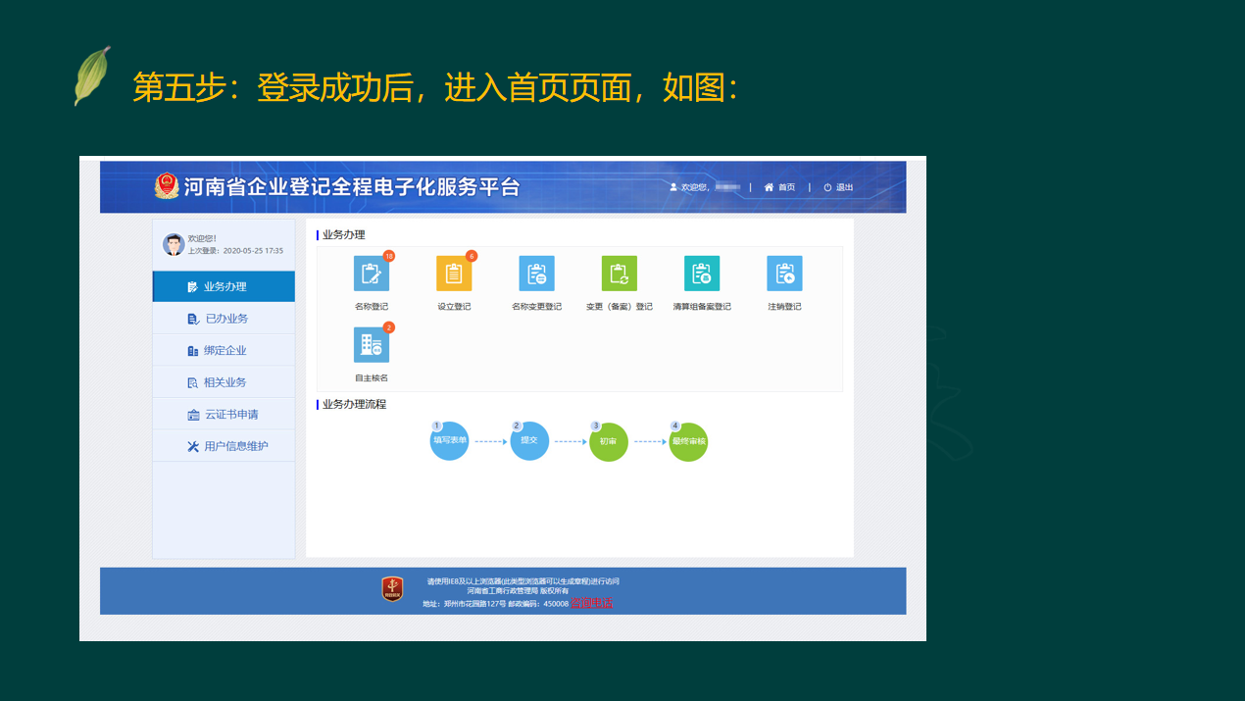Open 变更（备案）登记 via its green icon
Screen dimensions: 1245x701
pos(618,274)
